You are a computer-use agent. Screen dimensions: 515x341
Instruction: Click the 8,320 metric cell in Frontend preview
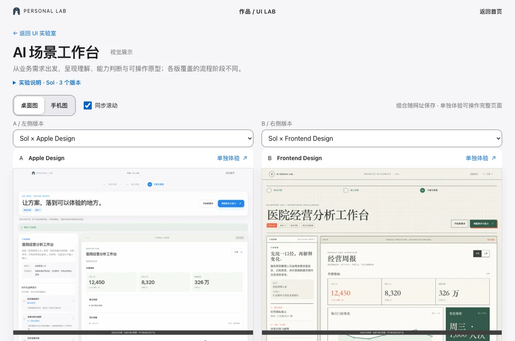pyautogui.click(x=409, y=291)
